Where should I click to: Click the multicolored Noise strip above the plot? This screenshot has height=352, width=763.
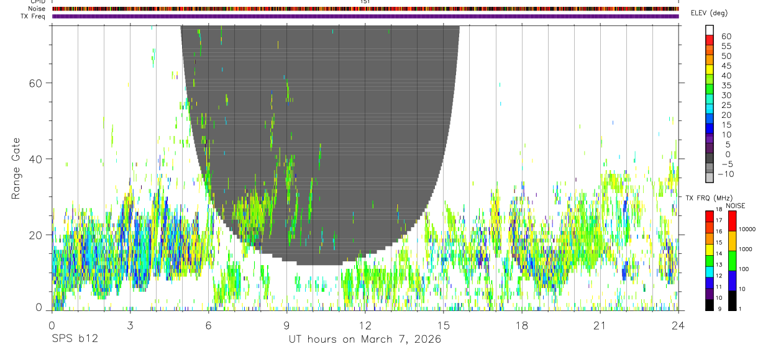(x=365, y=9)
